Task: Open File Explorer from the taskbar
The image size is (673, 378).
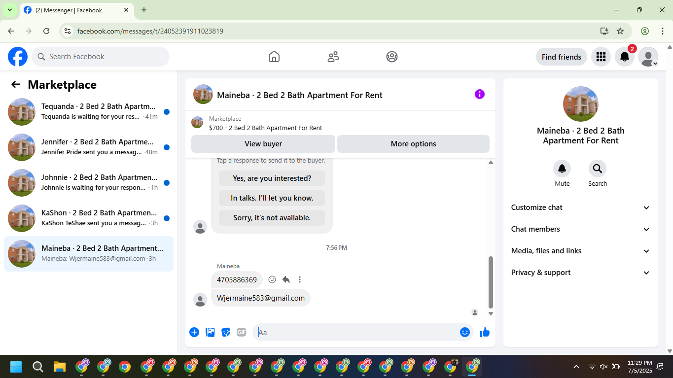Action: coord(60,367)
